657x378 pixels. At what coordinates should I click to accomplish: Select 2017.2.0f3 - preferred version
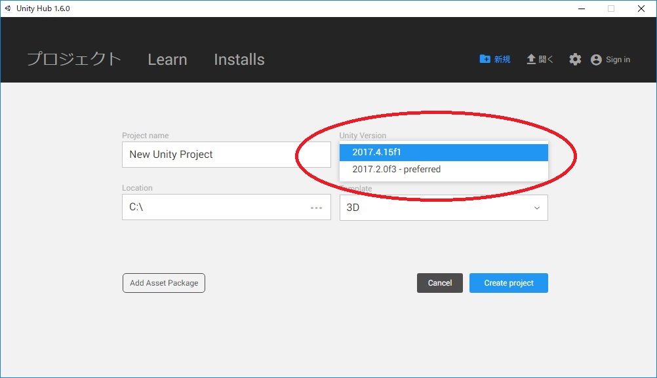pyautogui.click(x=444, y=169)
